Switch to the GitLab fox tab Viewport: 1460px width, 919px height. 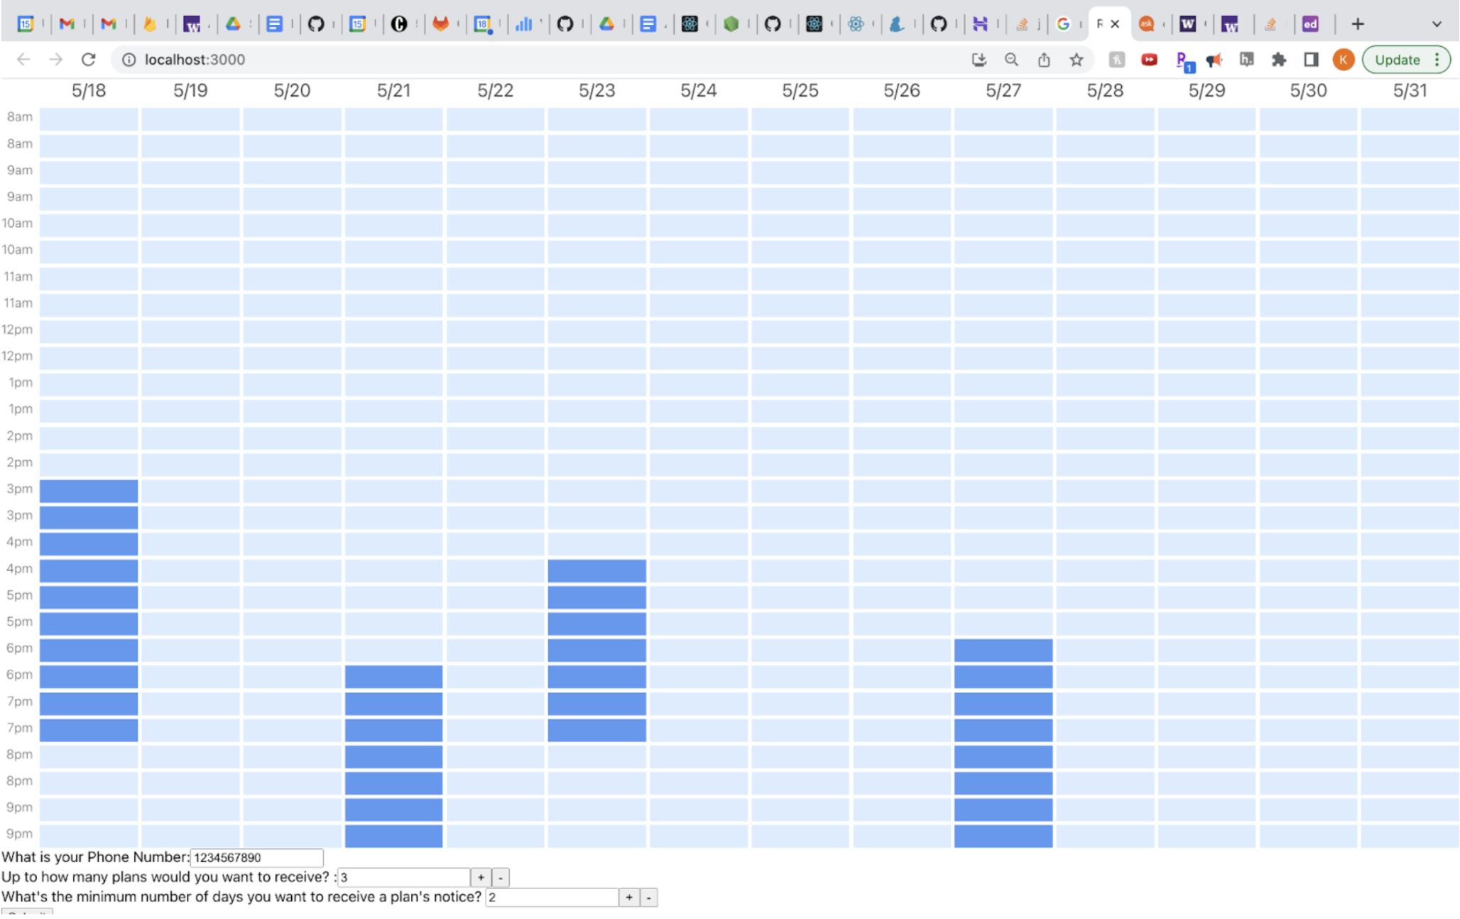coord(441,24)
